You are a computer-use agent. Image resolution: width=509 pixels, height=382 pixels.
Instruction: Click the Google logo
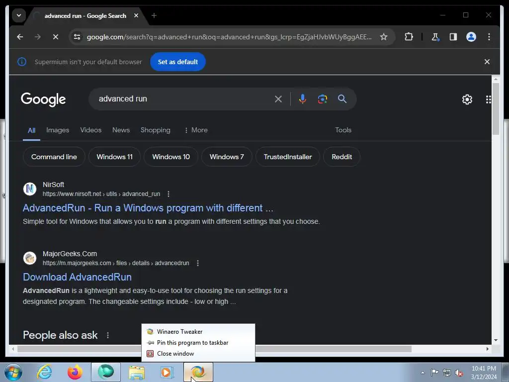pyautogui.click(x=43, y=99)
